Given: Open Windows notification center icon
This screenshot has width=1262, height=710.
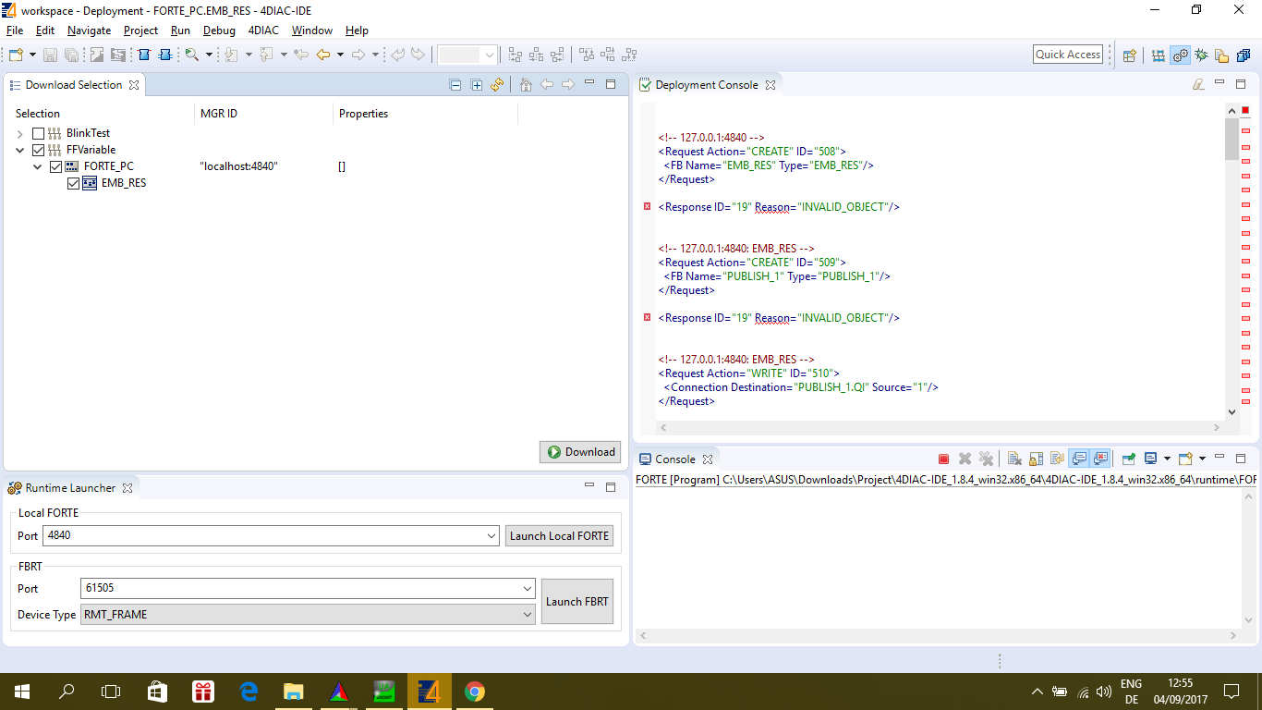Looking at the screenshot, I should pyautogui.click(x=1231, y=692).
